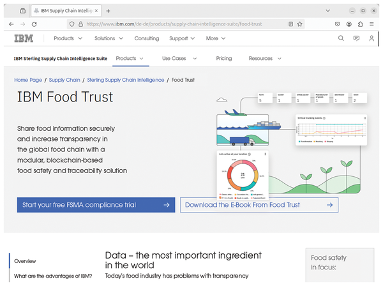Follow the Home Page breadcrumb link
This screenshot has height=286, width=383.
[28, 80]
